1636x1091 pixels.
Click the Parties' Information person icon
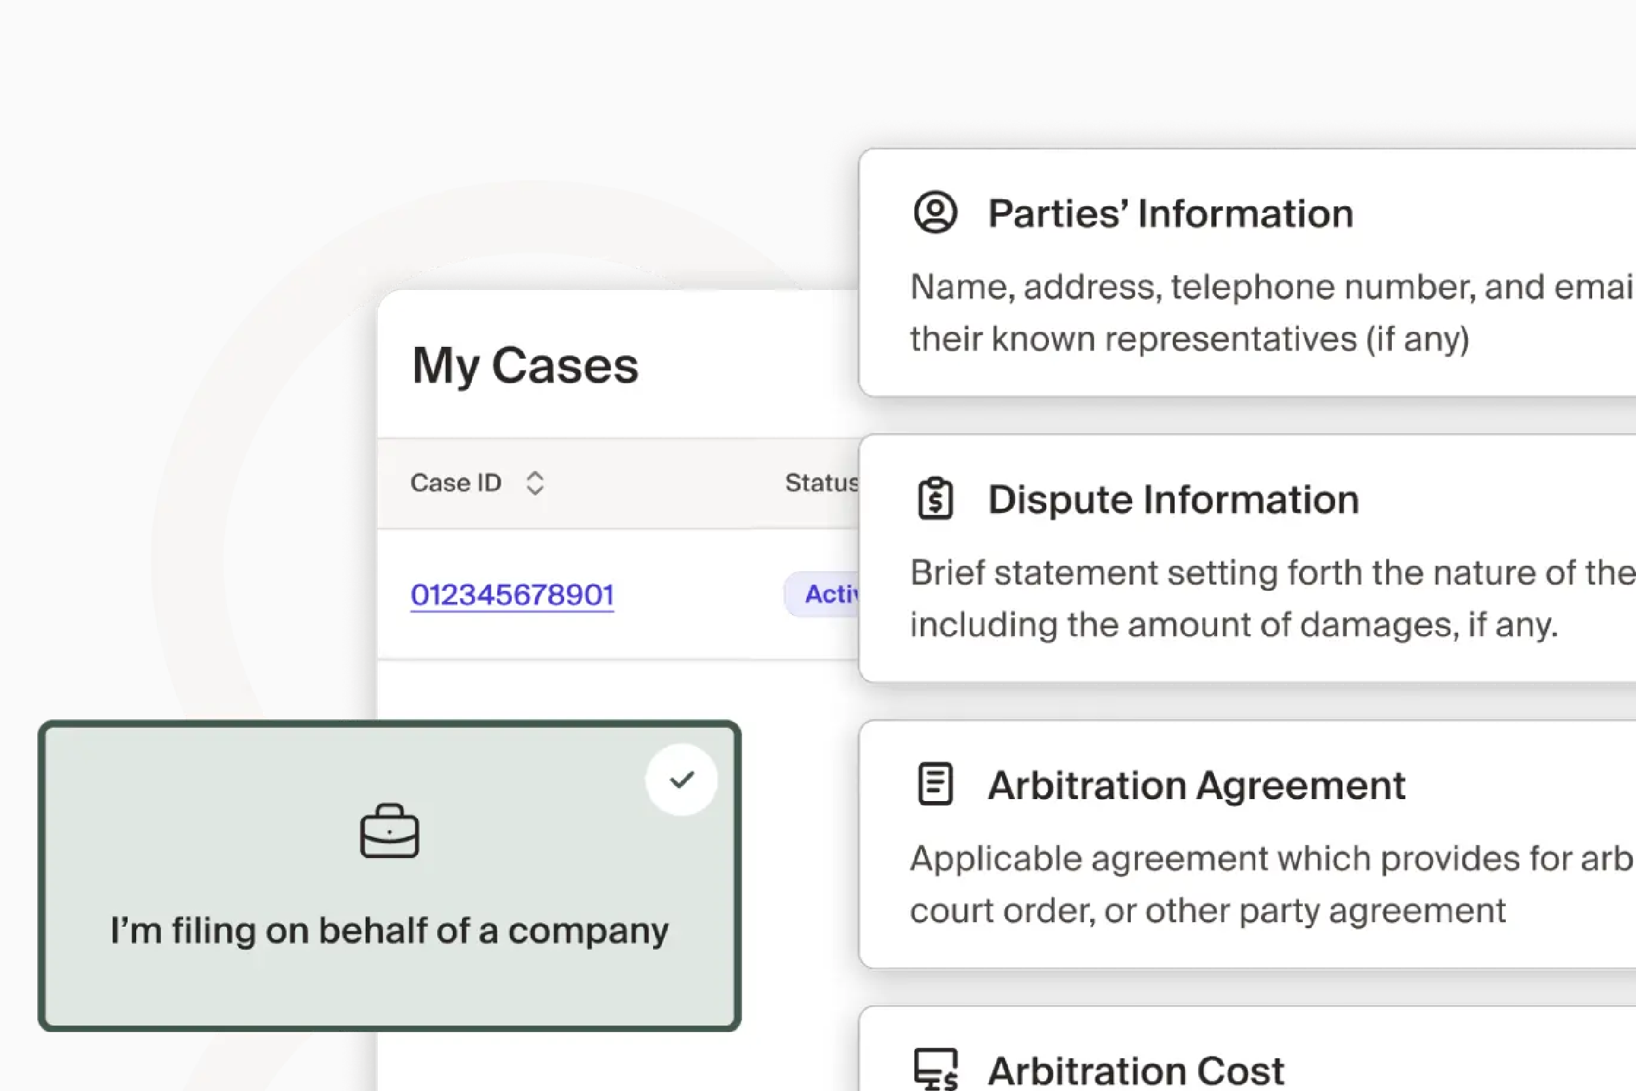tap(935, 212)
